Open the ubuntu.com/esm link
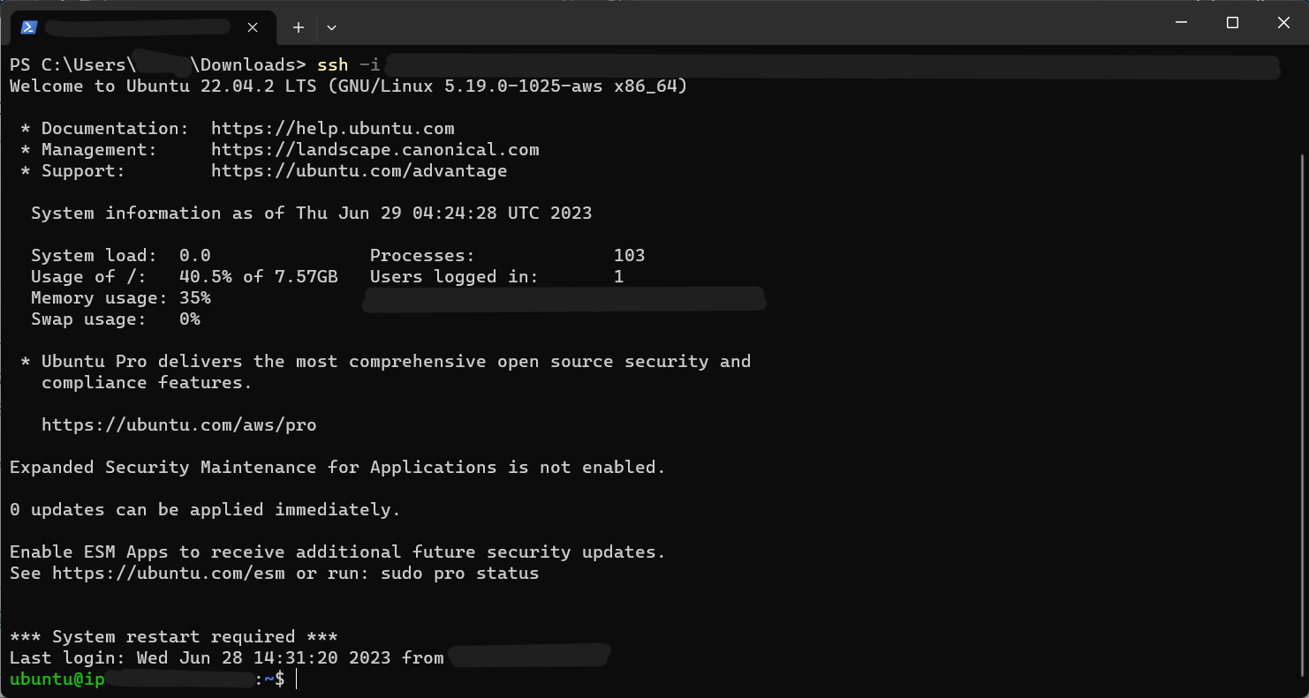 click(x=169, y=574)
